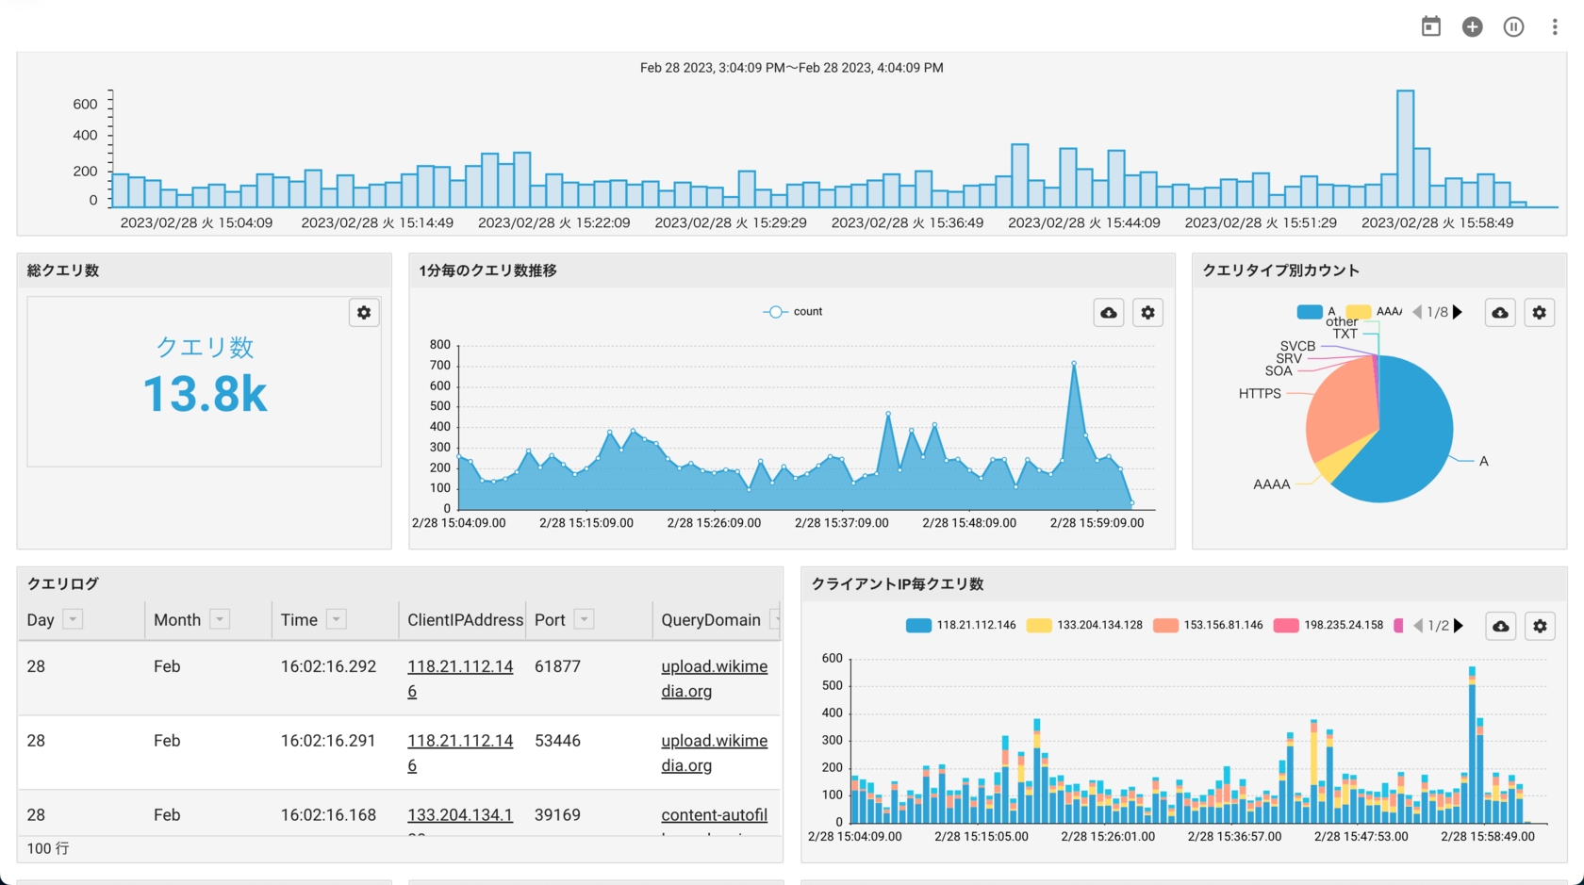Viewport: 1584px width, 885px height.
Task: Open 118.21.112.146 link in 16:02:16.292 row
Action: (460, 679)
